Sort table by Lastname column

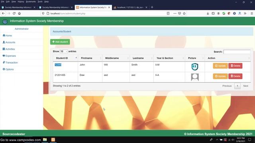pos(142,58)
